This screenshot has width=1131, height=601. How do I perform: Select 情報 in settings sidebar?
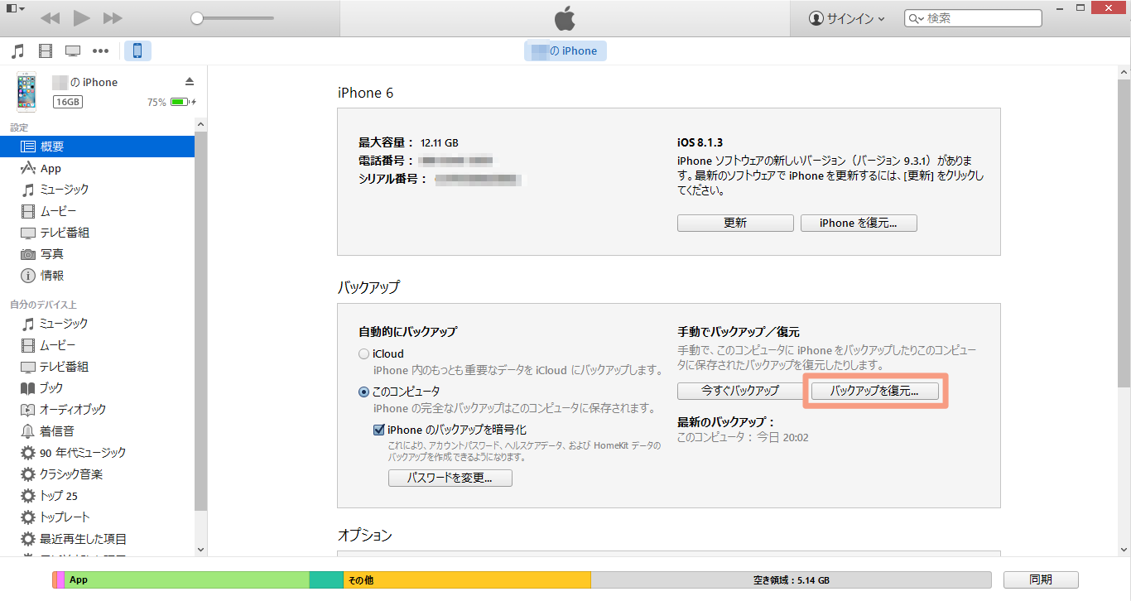(x=97, y=276)
